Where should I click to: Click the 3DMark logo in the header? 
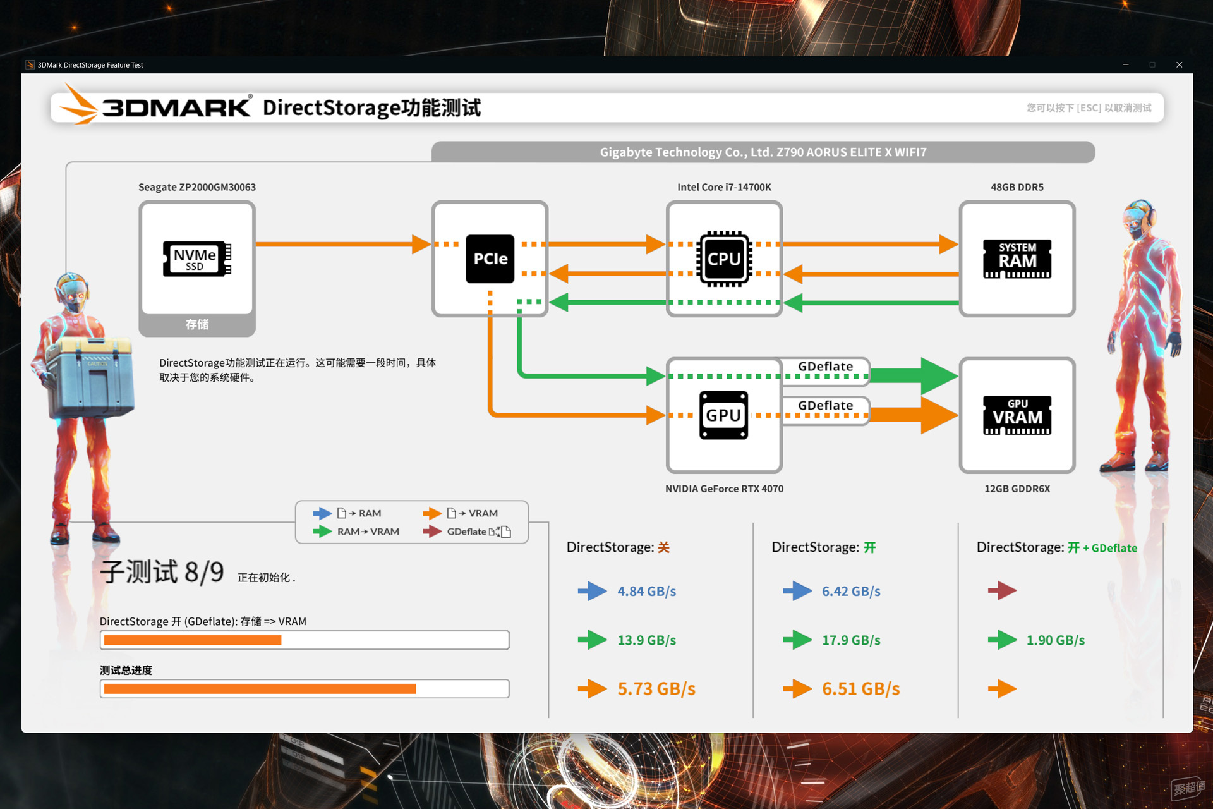(x=157, y=105)
